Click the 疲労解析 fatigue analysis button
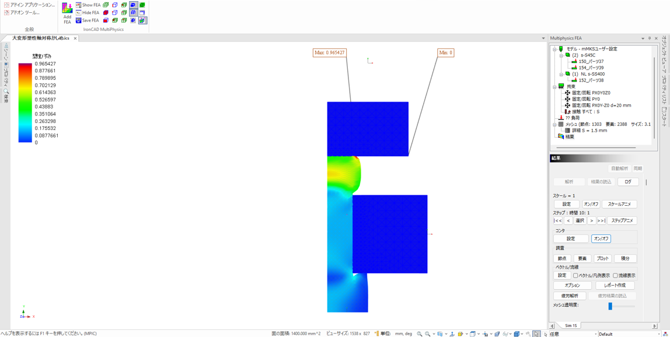 tap(569, 296)
